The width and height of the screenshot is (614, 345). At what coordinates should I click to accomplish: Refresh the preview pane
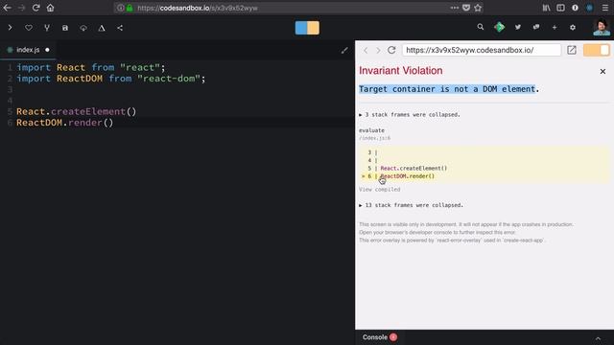pos(391,50)
